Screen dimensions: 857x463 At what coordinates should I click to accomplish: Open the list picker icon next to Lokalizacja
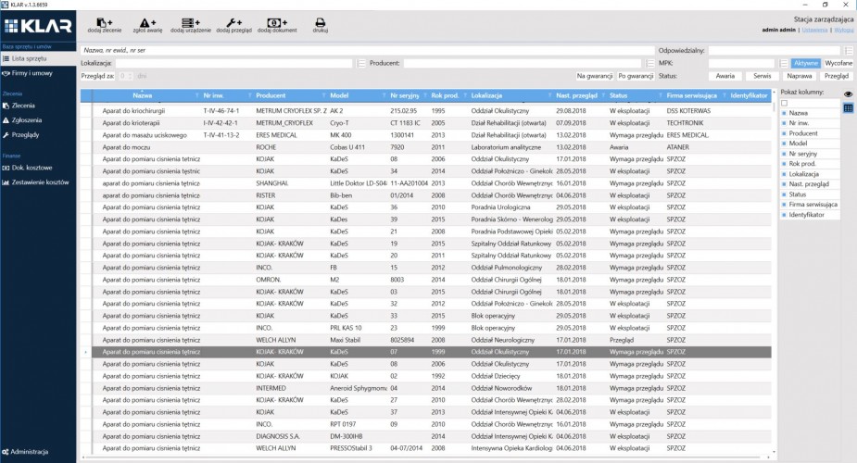pos(361,63)
